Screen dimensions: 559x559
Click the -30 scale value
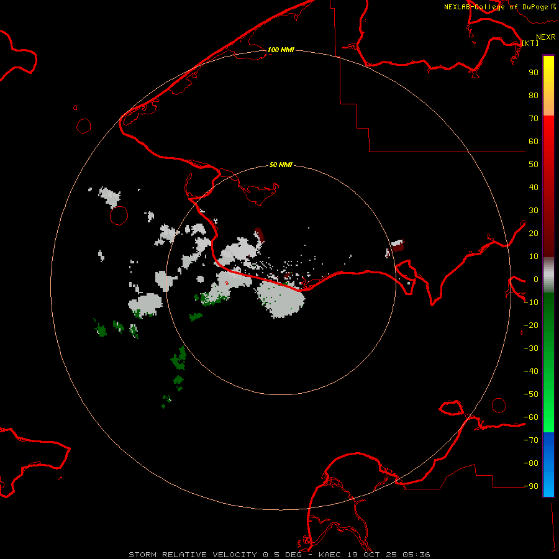[531, 348]
